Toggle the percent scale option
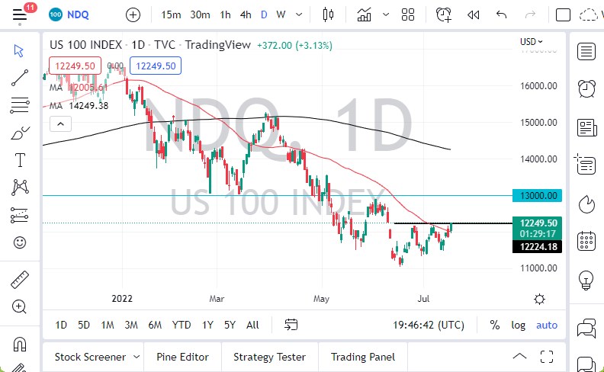Viewport: 604px width, 372px height. (495, 325)
